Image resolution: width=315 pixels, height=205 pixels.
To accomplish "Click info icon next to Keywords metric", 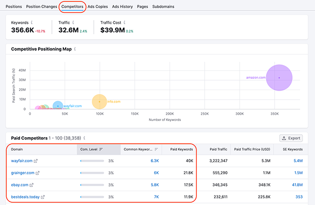I will [x=32, y=22].
